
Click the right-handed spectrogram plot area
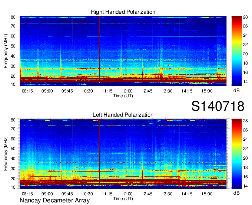123,51
